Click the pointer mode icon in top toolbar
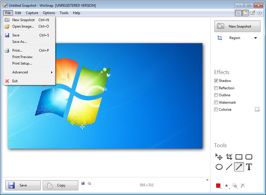Viewport: 266px width, 195px height. click(238, 13)
